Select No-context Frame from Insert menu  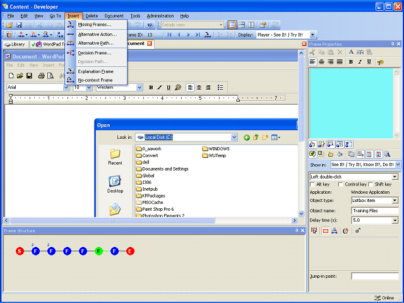click(x=96, y=80)
